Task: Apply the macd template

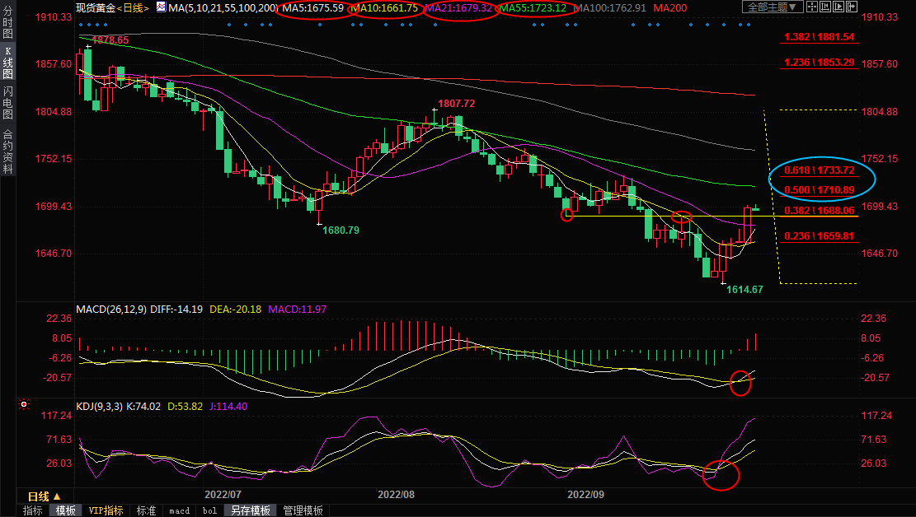Action: tap(179, 510)
